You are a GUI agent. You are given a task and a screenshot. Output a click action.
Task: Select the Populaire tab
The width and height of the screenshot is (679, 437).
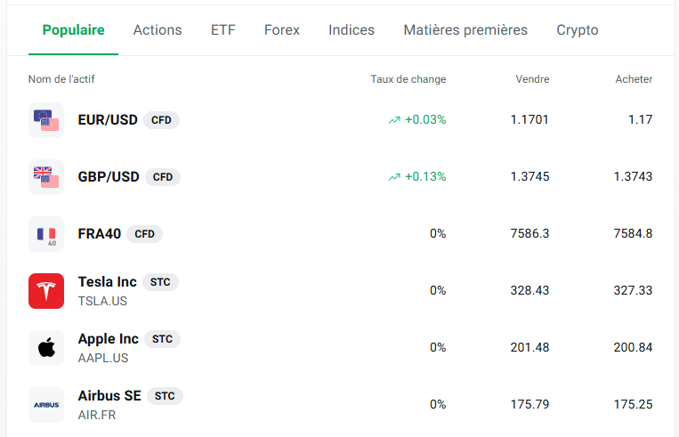coord(74,30)
